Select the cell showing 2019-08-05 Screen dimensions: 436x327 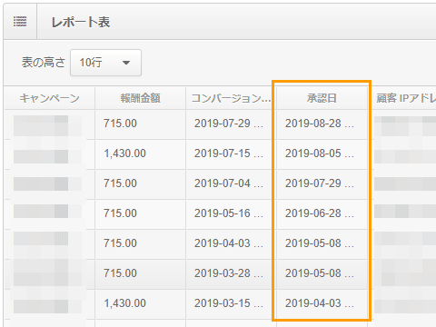322,154
